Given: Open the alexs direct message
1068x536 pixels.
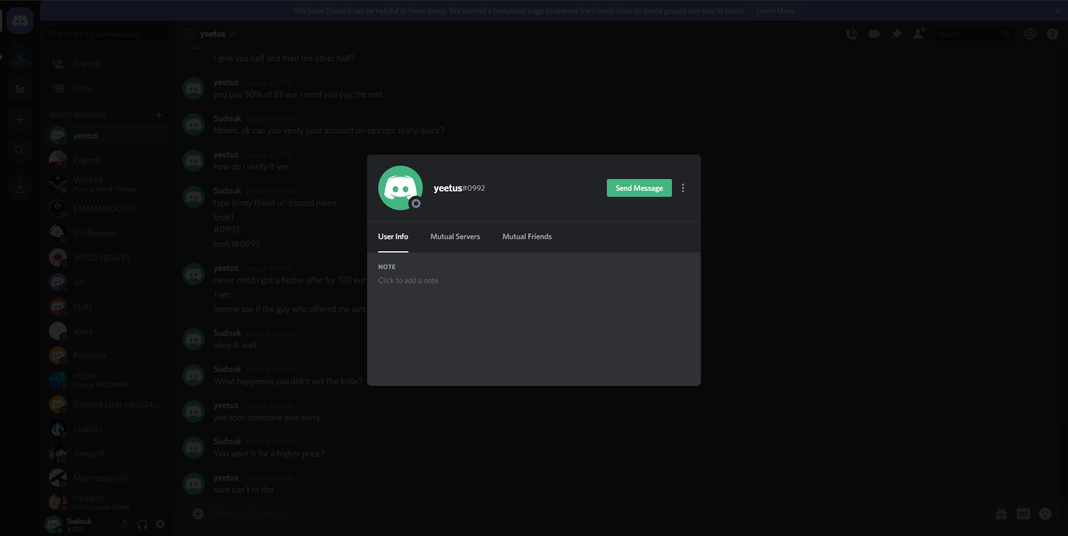Looking at the screenshot, I should coord(107,331).
